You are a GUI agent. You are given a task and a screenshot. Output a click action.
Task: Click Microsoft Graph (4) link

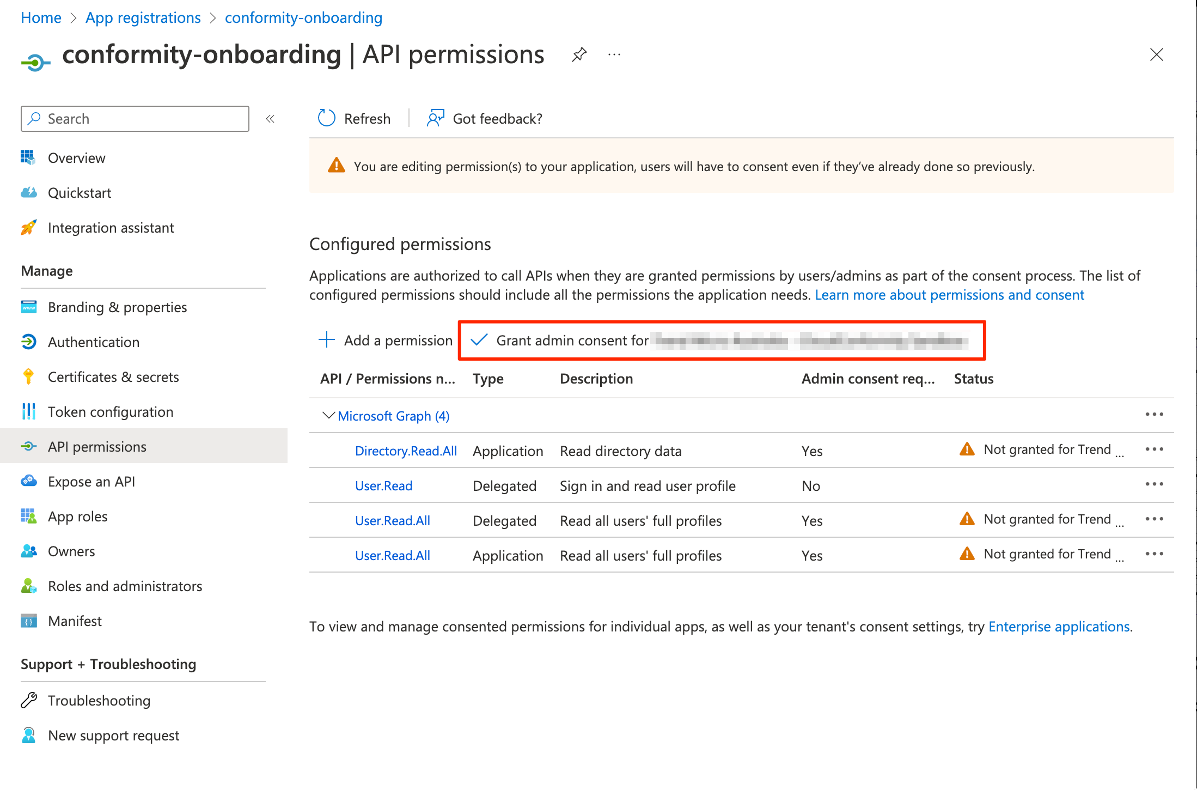pyautogui.click(x=393, y=416)
